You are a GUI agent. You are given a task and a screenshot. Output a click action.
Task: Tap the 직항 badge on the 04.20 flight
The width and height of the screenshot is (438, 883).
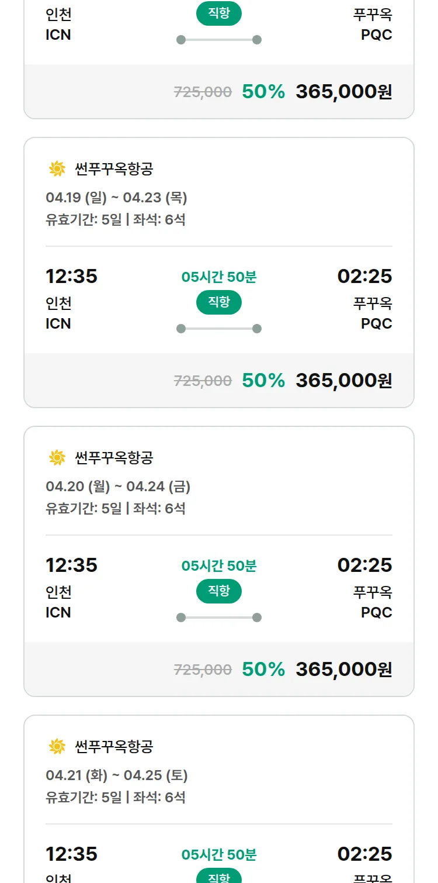coord(219,591)
